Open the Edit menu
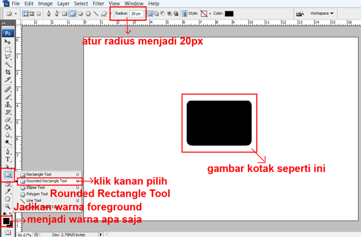The image size is (361, 237). pos(29,4)
